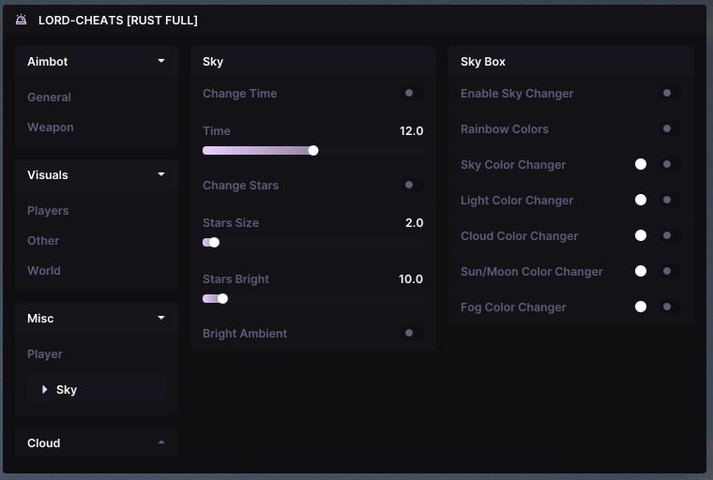This screenshot has height=480, width=713.
Task: Expand the Cloud section arrow
Action: (x=161, y=442)
